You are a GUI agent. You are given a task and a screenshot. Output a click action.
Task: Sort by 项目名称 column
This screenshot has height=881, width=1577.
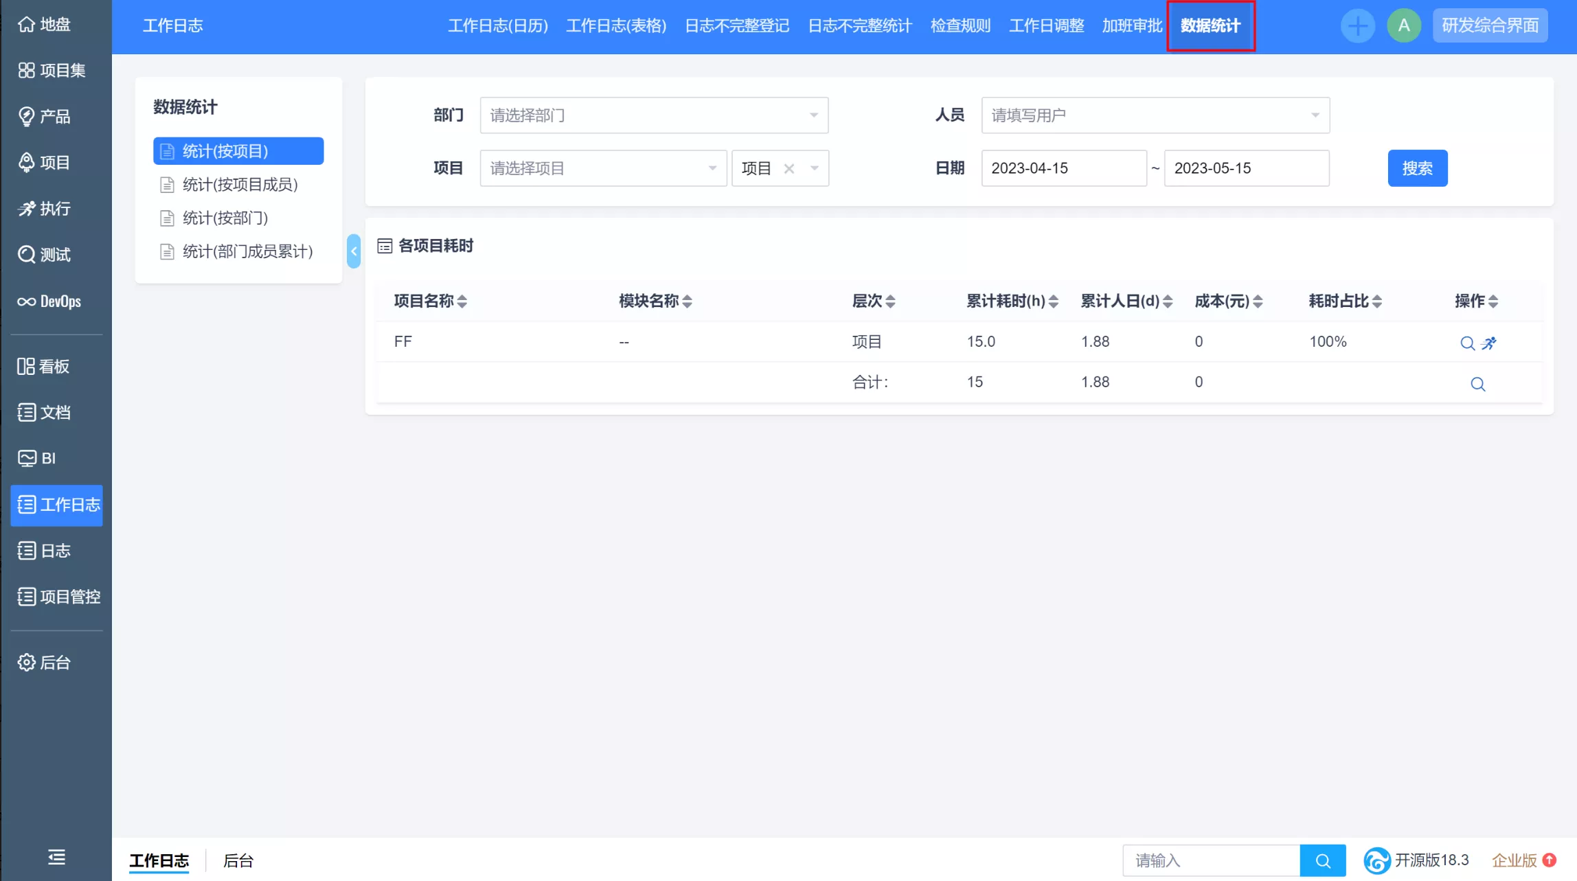tap(431, 301)
